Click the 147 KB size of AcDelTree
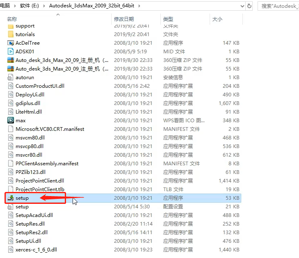 [231, 43]
